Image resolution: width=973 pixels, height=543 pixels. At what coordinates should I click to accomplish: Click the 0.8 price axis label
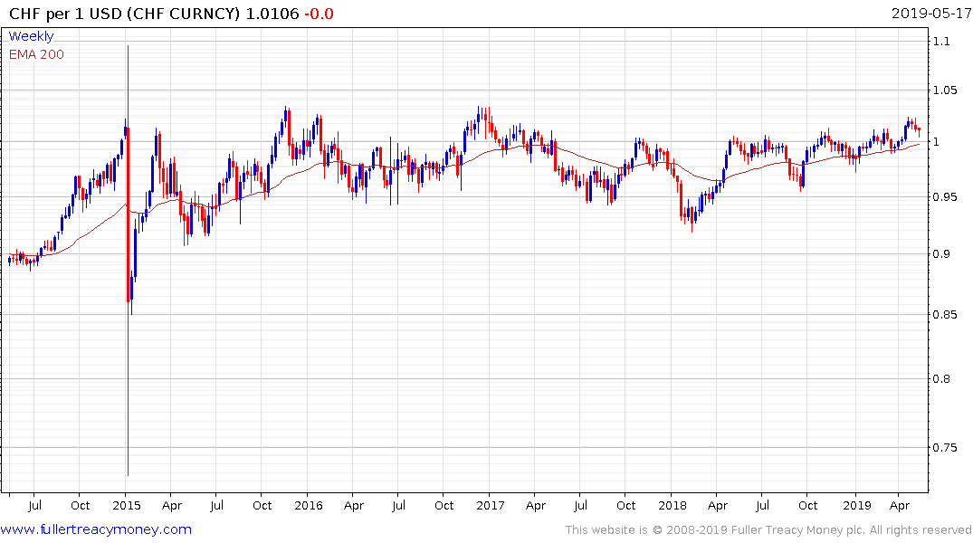pyautogui.click(x=940, y=379)
